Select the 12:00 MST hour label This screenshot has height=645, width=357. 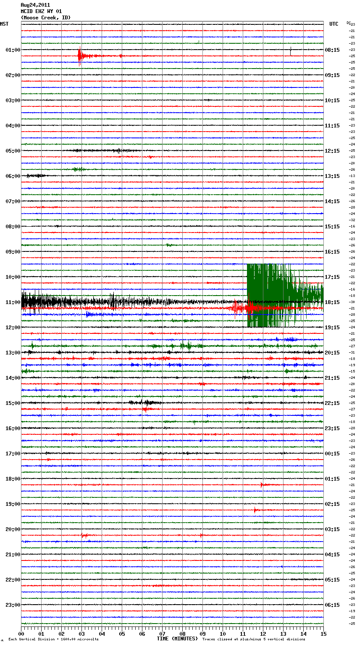point(13,328)
